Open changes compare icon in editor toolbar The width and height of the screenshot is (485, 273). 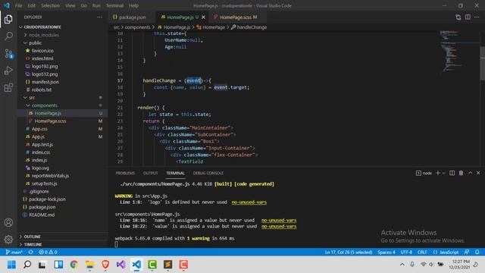tap(458, 17)
